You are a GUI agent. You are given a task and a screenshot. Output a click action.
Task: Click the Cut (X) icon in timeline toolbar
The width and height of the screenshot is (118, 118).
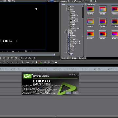(x=4, y=63)
